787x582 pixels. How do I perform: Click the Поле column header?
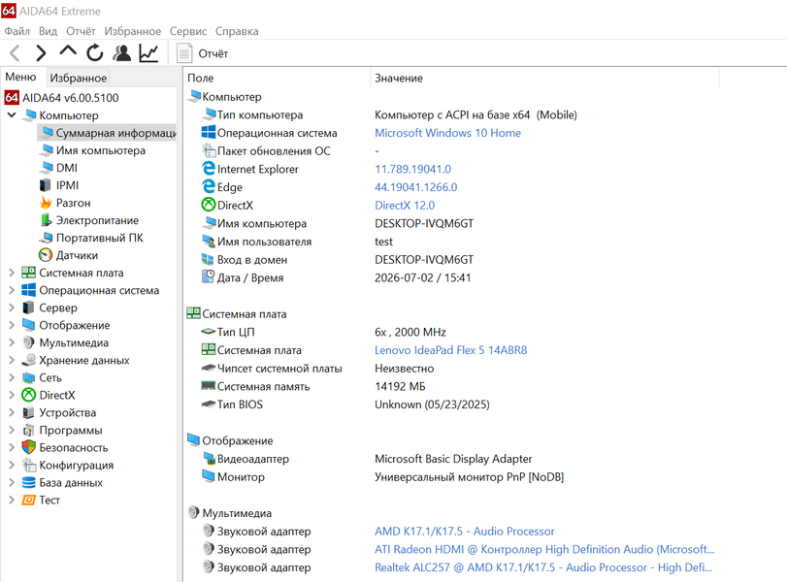click(x=276, y=78)
